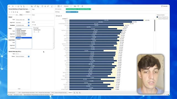This screenshot has width=177, height=99.
Task: Click the Swap rows and columns icon
Action: pyautogui.click(x=42, y=6)
